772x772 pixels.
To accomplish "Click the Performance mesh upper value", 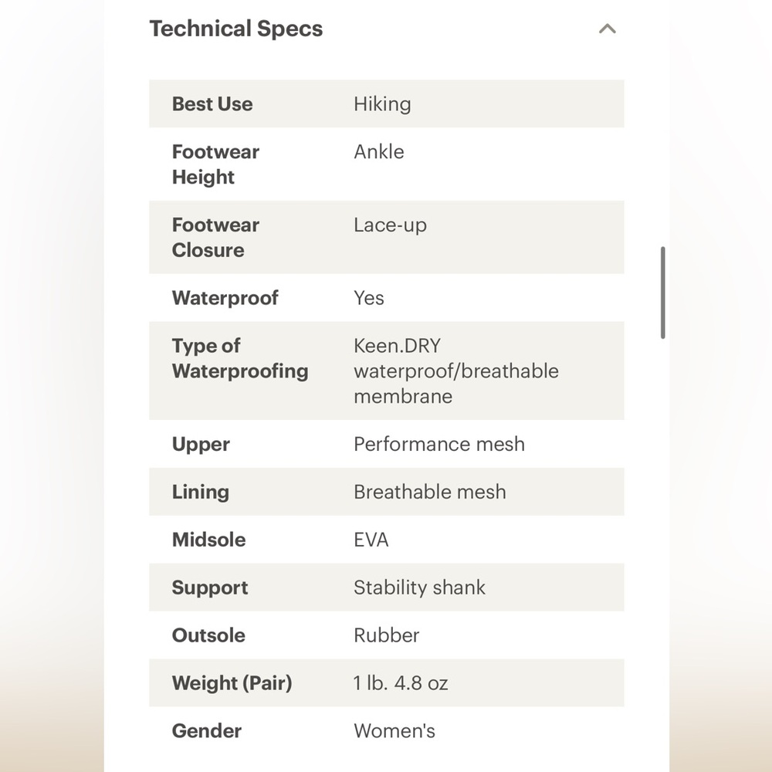I will pos(439,444).
